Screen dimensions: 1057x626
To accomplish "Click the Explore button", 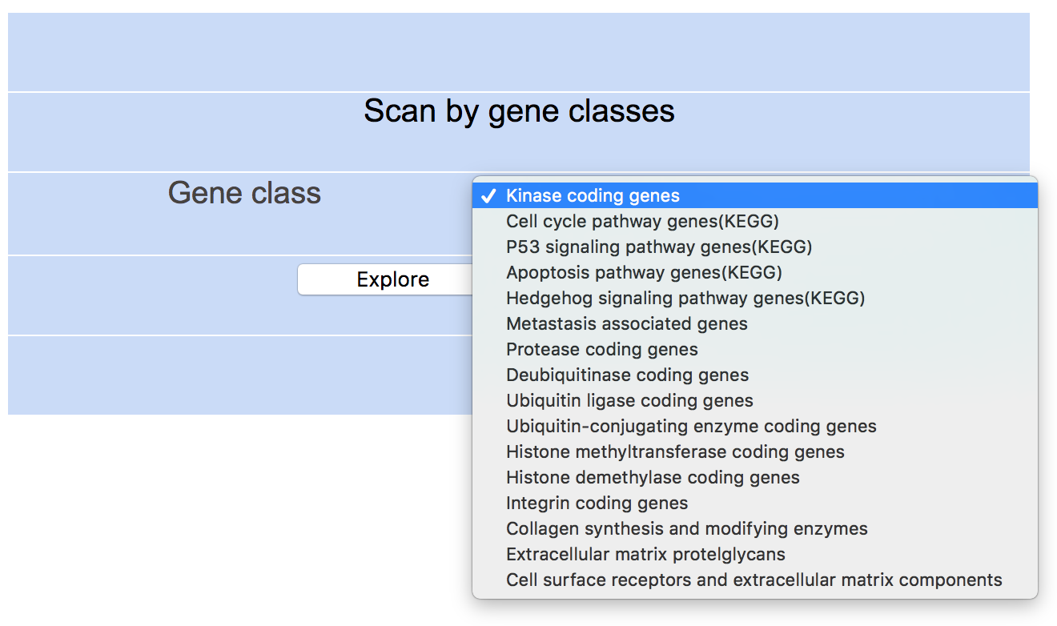I will click(392, 279).
